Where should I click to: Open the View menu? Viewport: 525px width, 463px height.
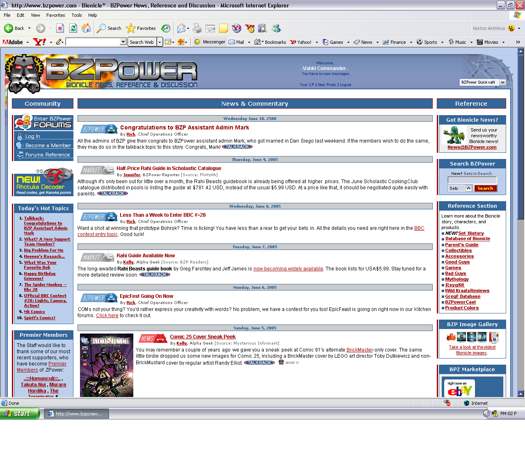(x=35, y=15)
